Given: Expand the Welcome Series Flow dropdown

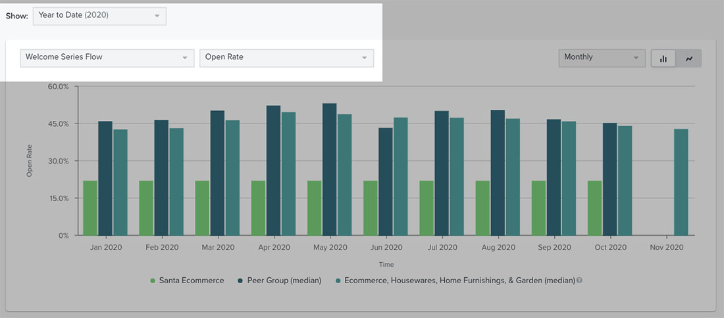Looking at the screenshot, I should tap(107, 58).
